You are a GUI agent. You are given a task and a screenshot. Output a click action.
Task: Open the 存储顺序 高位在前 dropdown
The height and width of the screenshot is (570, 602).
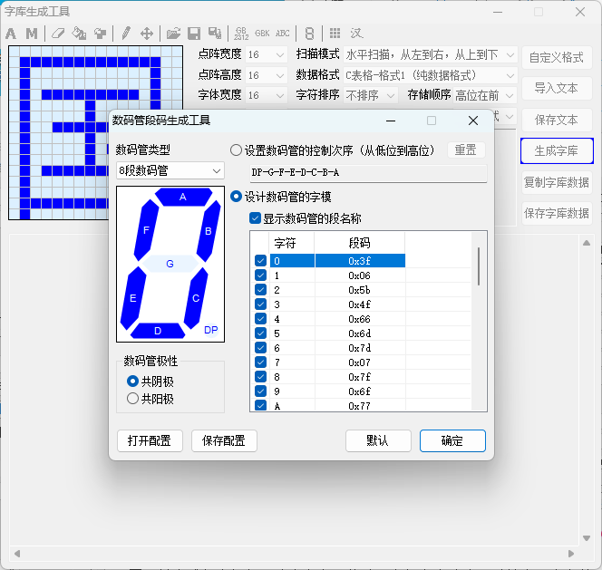(x=485, y=95)
